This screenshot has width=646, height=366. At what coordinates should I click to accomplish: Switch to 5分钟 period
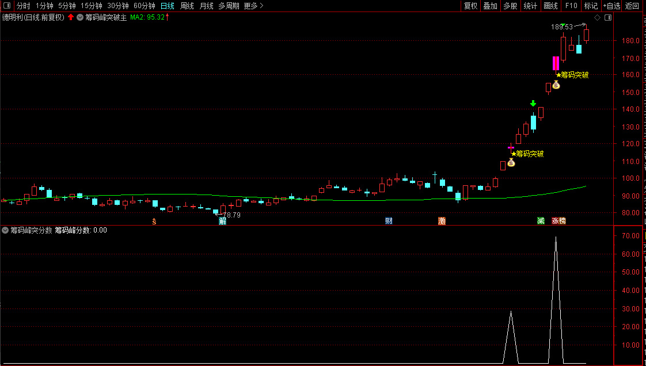tap(67, 6)
